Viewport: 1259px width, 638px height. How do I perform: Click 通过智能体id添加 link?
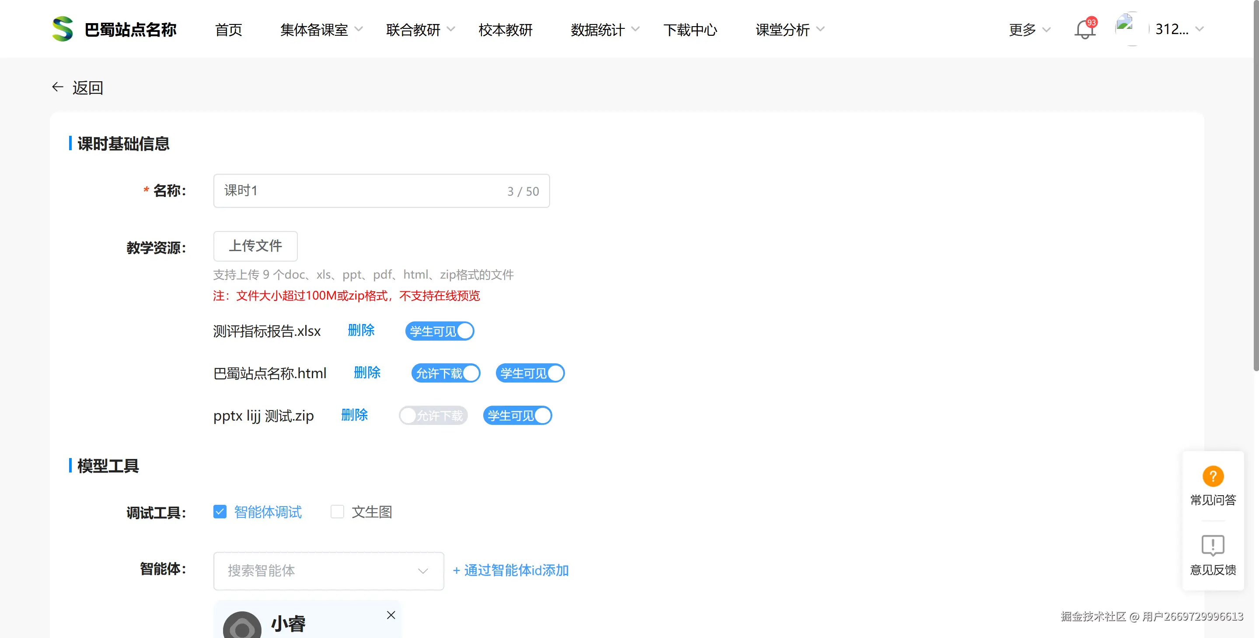click(511, 570)
